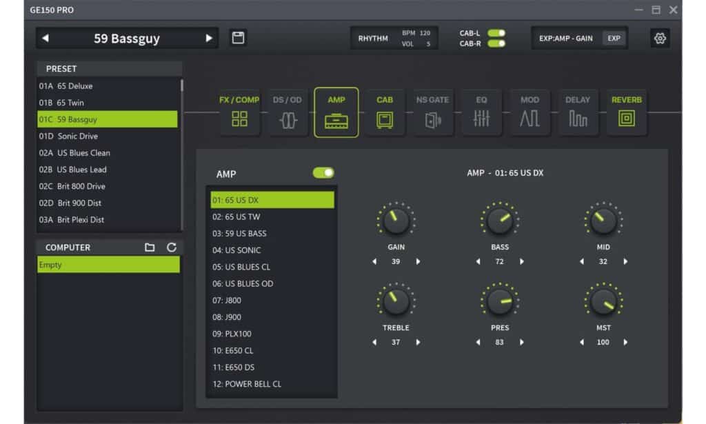The image size is (706, 424).
Task: Decrease the TREBLE value
Action: (x=374, y=342)
